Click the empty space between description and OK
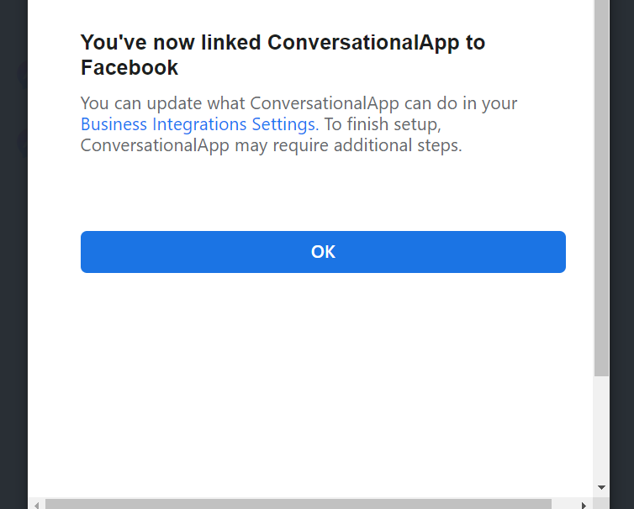Screen dimensions: 634x509 pos(323,193)
